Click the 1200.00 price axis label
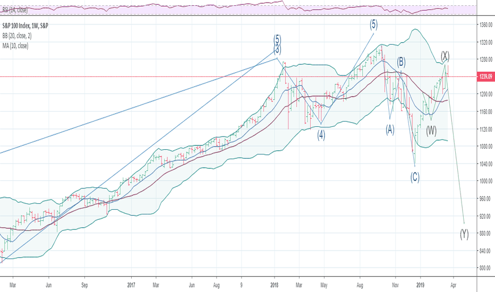This screenshot has height=292, width=495. click(486, 94)
